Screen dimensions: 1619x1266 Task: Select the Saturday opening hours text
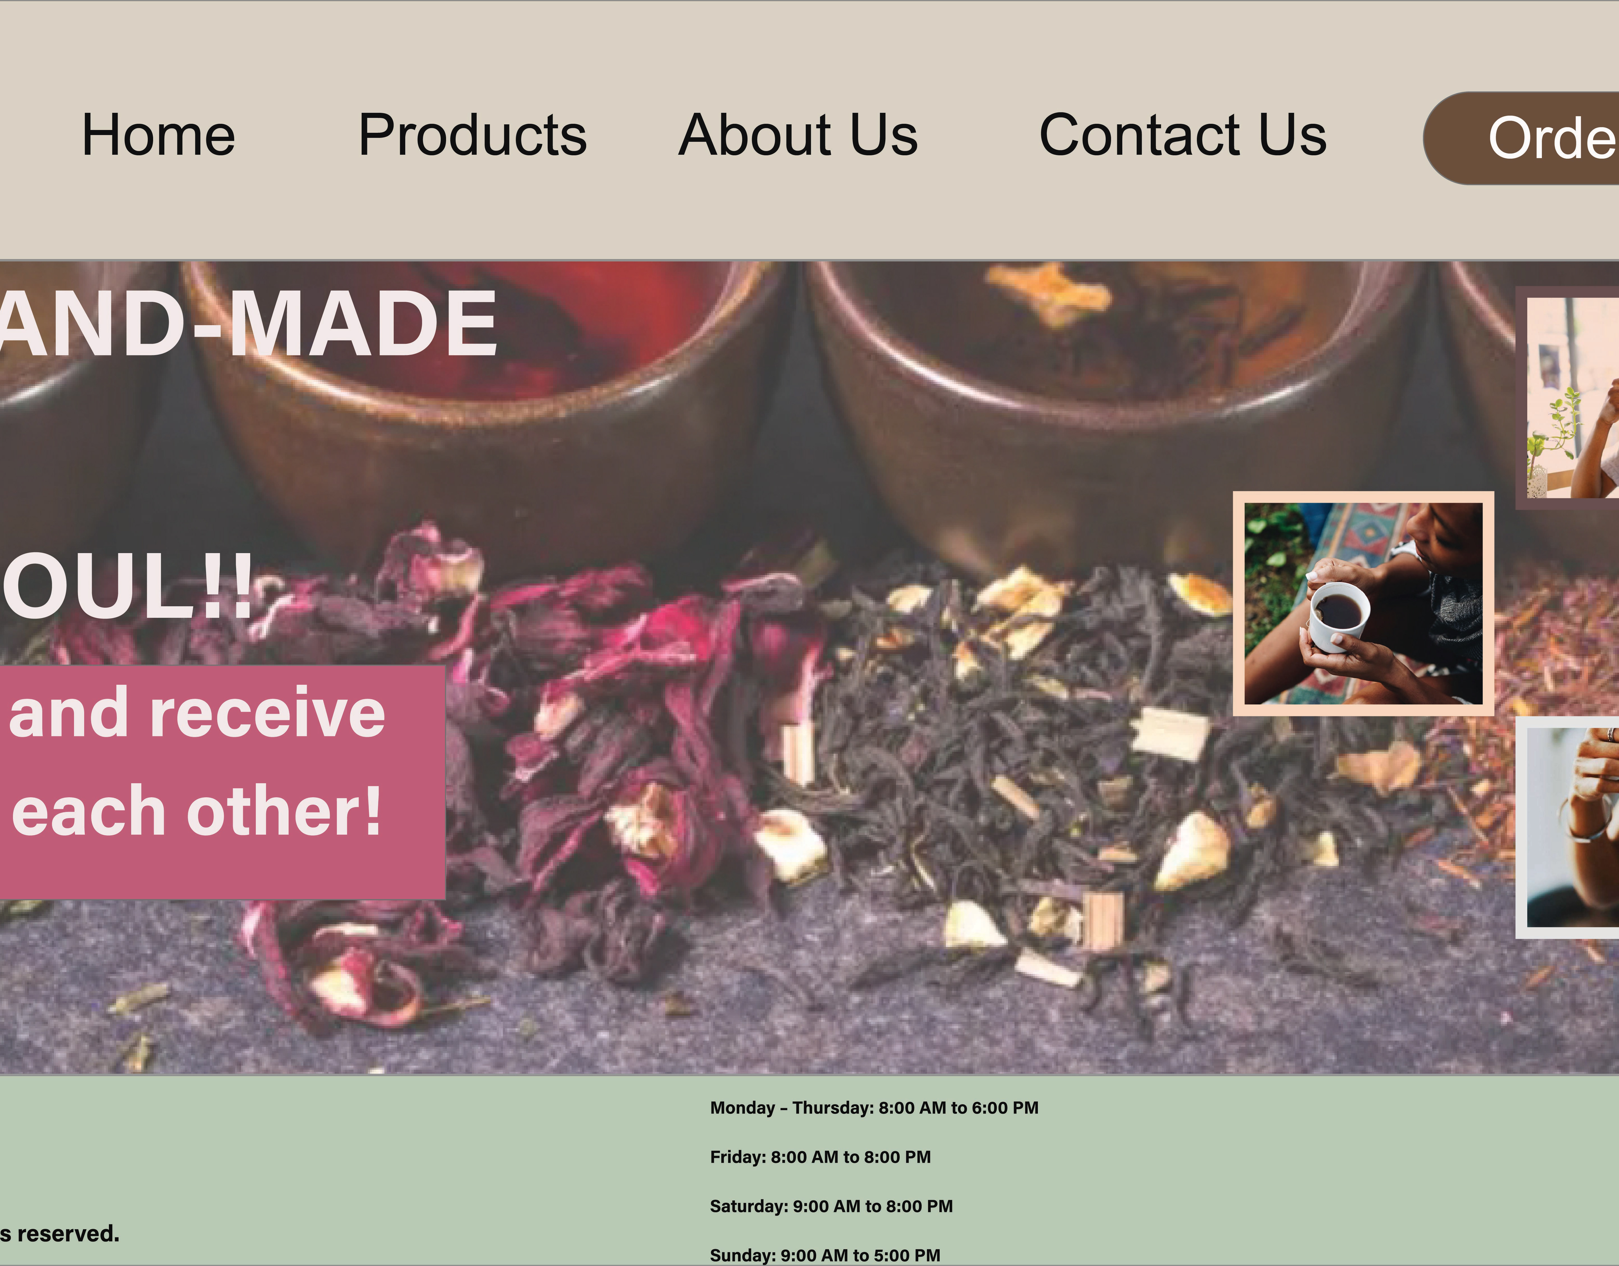click(x=831, y=1206)
